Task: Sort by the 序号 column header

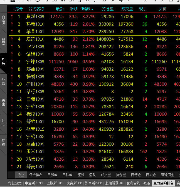Action: point(19,9)
